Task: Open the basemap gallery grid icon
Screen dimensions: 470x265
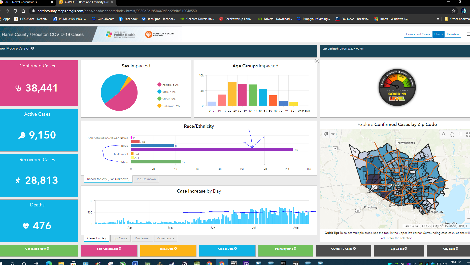Action: pos(468,135)
